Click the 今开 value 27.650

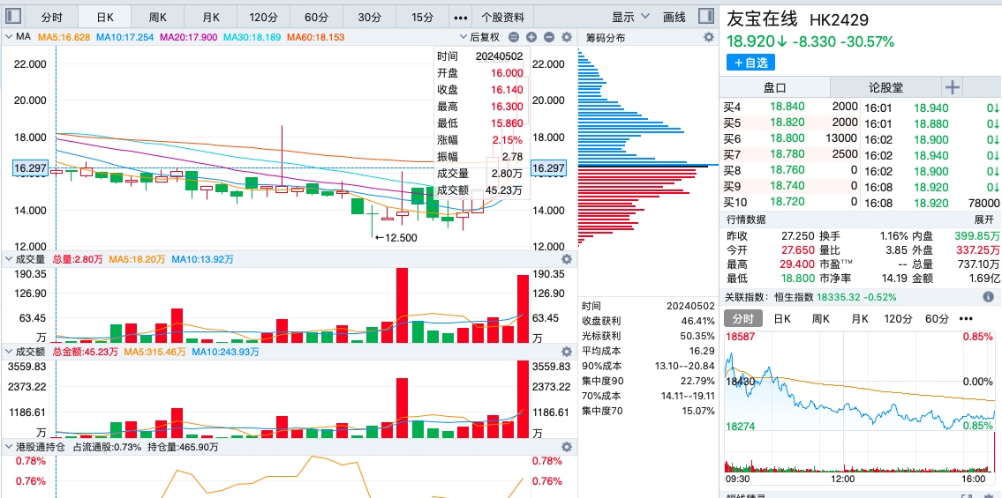pyautogui.click(x=798, y=250)
